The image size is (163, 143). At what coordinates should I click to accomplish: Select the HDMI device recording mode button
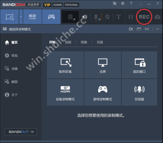point(32,17)
